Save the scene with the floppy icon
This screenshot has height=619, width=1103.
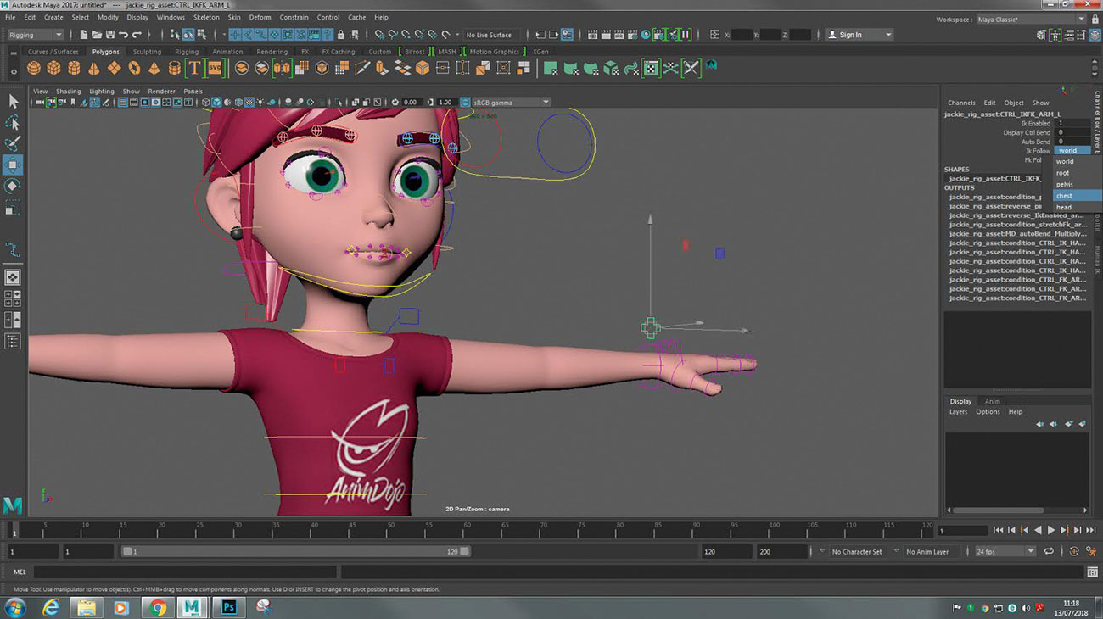tap(110, 35)
